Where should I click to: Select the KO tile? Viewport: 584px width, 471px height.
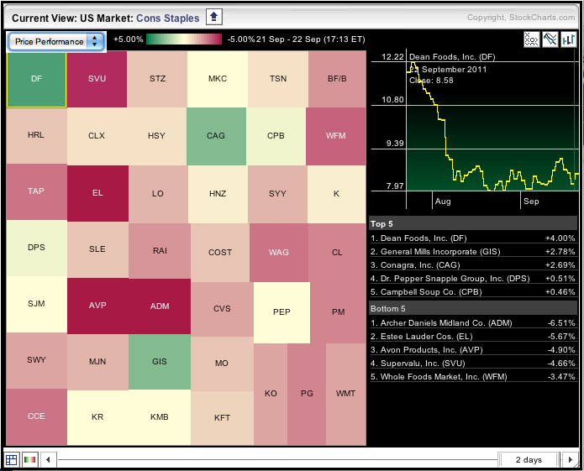point(271,394)
